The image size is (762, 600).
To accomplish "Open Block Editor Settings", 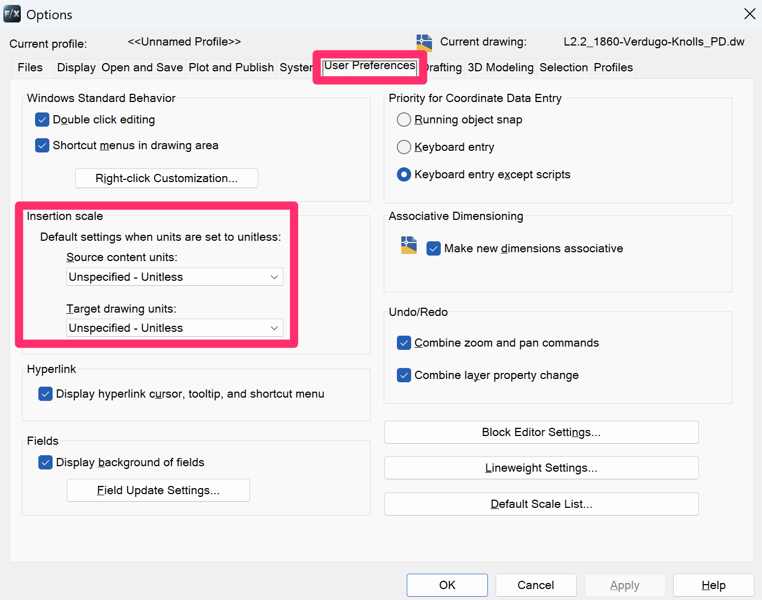I will [541, 432].
